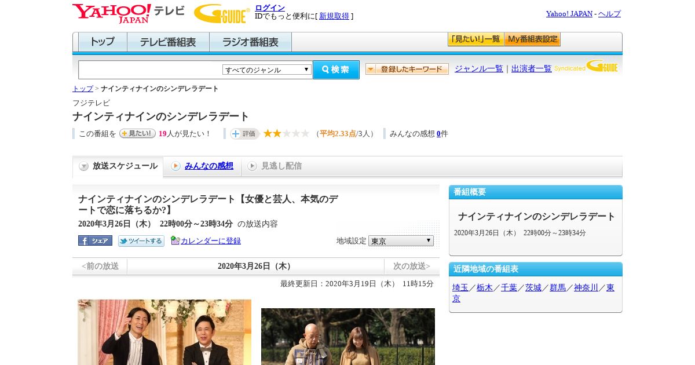Click the ツイートする Twitter button
This screenshot has height=365, width=695.
[x=141, y=240]
